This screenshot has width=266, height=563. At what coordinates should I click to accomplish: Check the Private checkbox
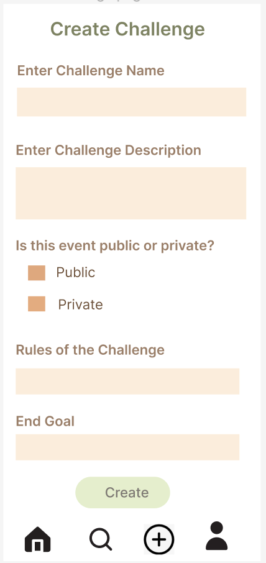point(37,304)
